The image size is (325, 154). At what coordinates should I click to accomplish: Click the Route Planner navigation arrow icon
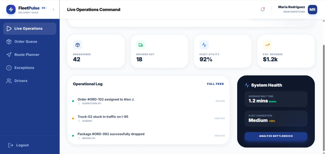pyautogui.click(x=9, y=55)
